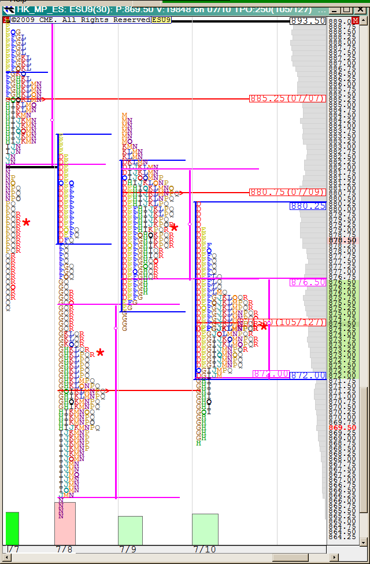Screen dimensions: 370x564
Task: Click the light green volume bar for 7/10
Action: point(205,529)
